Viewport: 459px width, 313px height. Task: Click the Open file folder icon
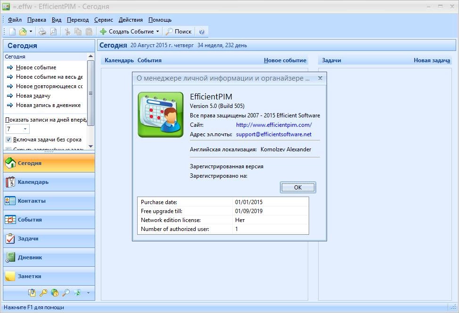point(23,31)
